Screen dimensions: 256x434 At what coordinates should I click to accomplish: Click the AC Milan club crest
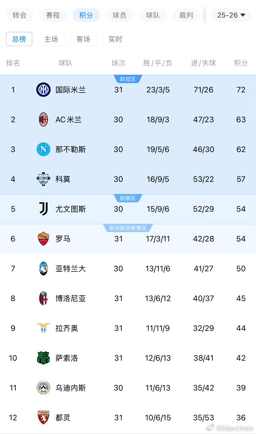coord(43,119)
